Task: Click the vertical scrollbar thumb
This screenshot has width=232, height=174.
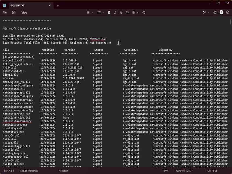Action: pyautogui.click(x=231, y=22)
